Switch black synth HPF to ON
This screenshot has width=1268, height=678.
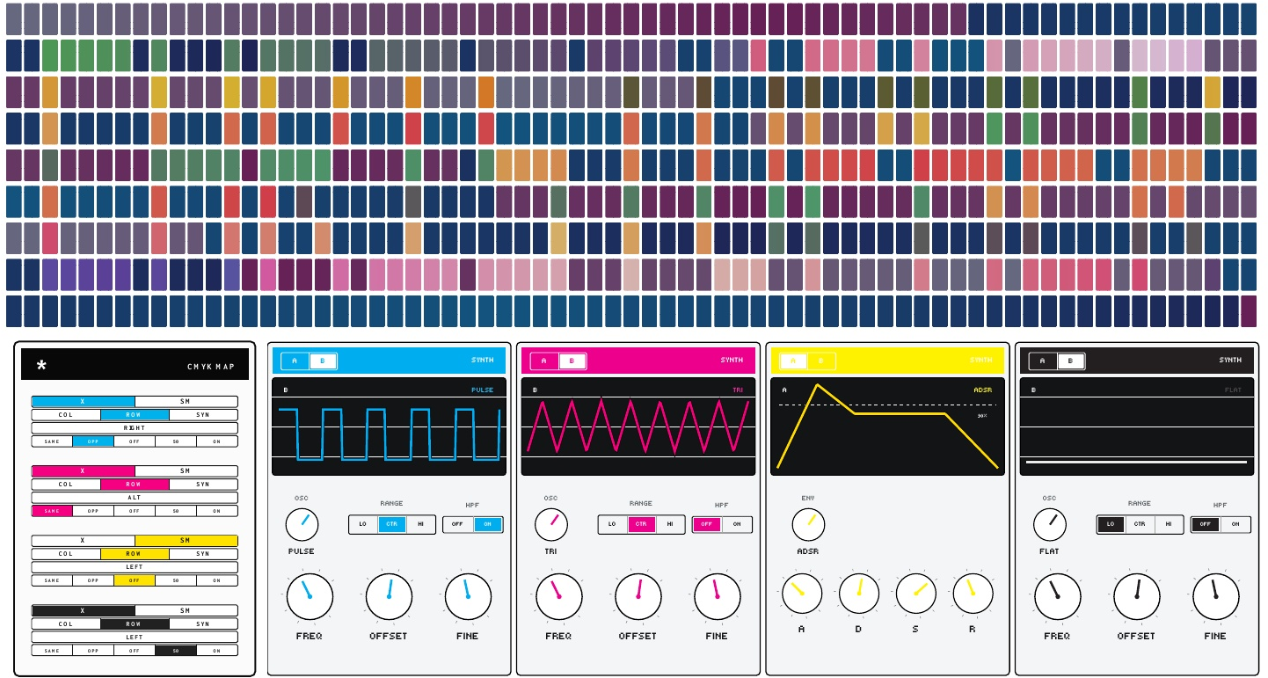click(x=1235, y=524)
